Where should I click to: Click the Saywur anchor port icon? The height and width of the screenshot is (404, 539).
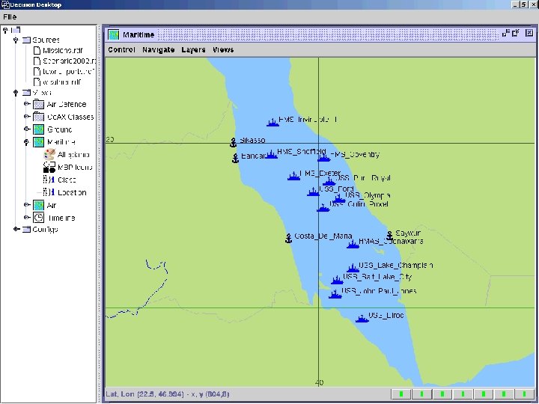(389, 236)
